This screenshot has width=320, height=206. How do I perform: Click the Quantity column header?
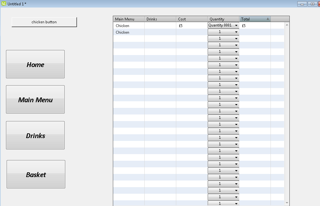tap(223, 19)
